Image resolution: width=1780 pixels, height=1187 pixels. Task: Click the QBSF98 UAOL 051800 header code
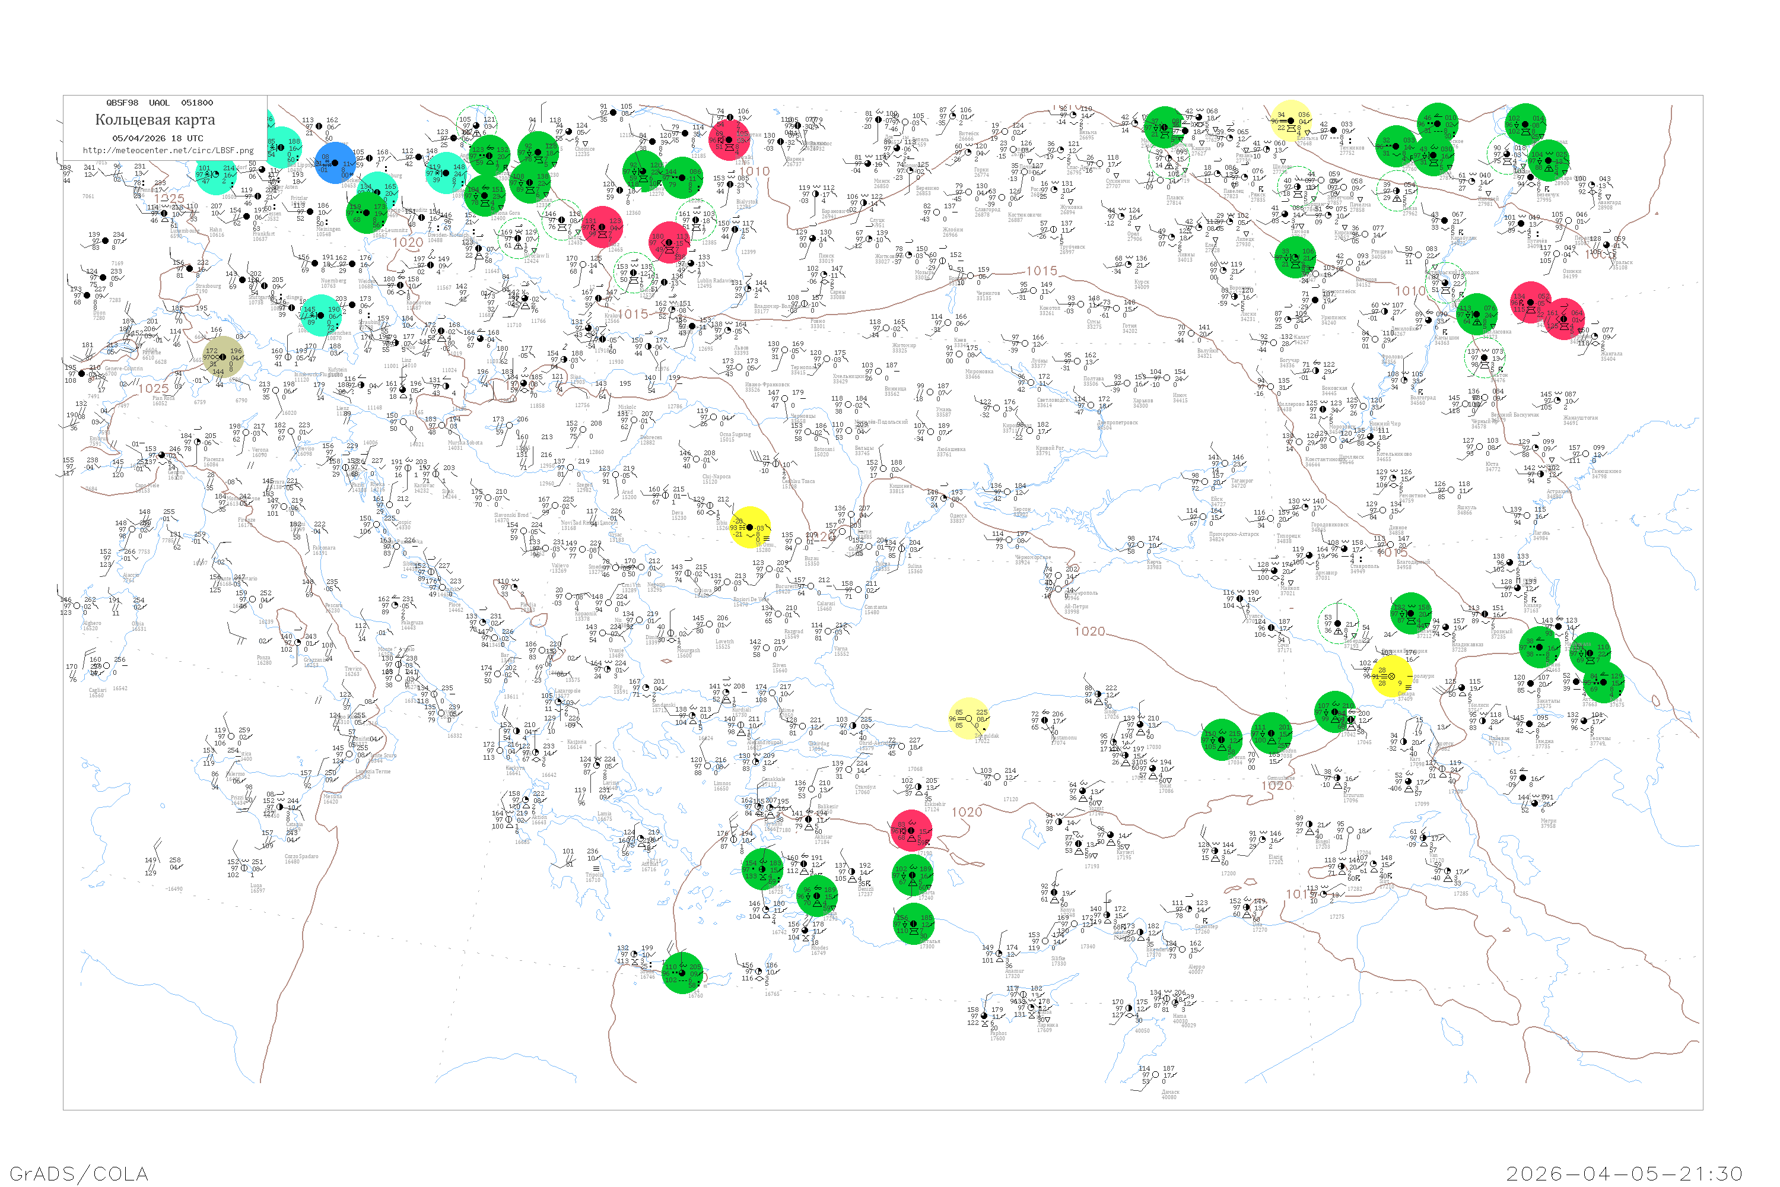[x=159, y=102]
